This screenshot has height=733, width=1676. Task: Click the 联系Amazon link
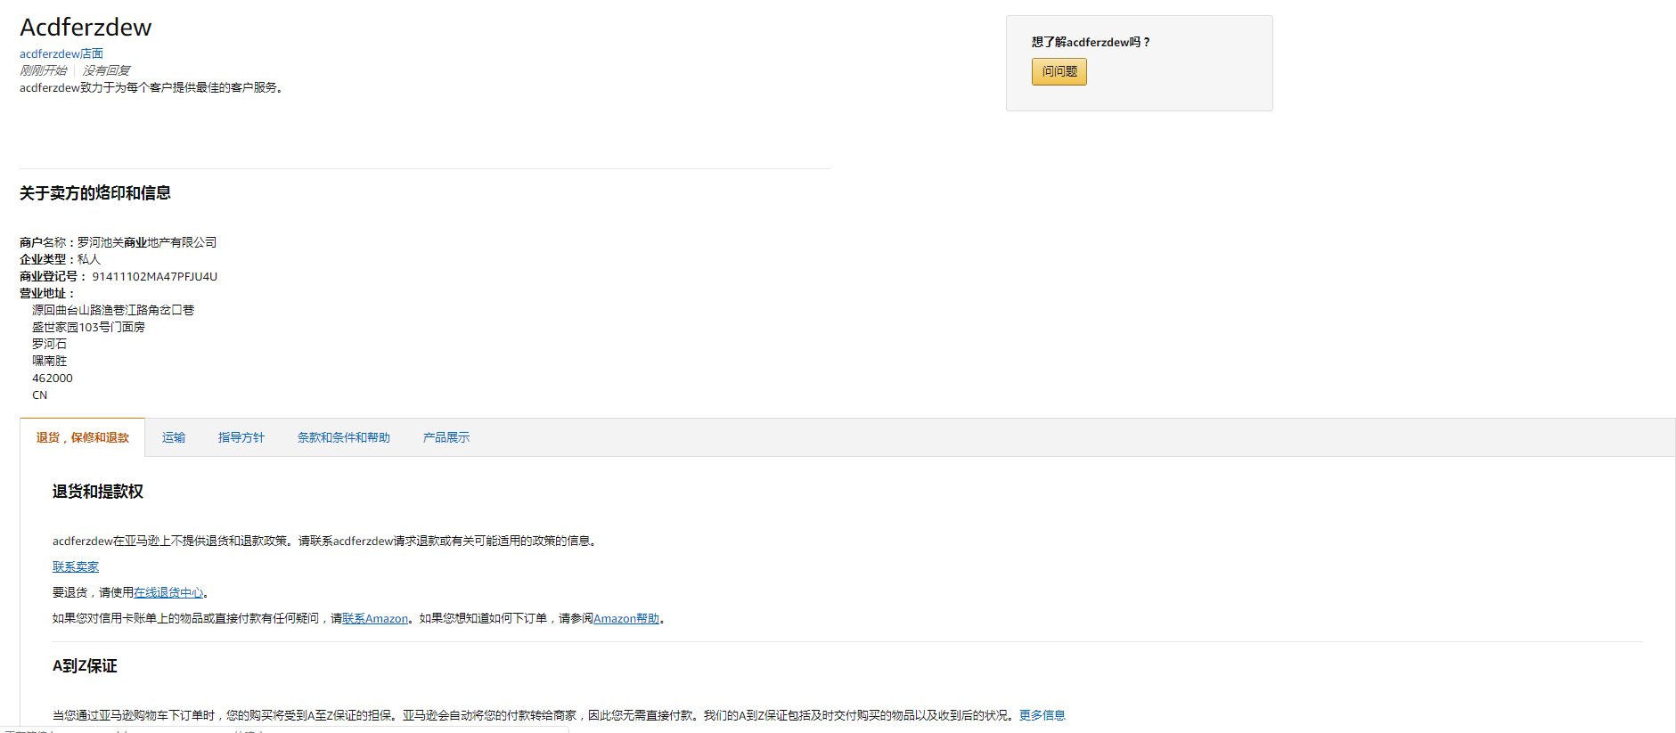click(375, 618)
